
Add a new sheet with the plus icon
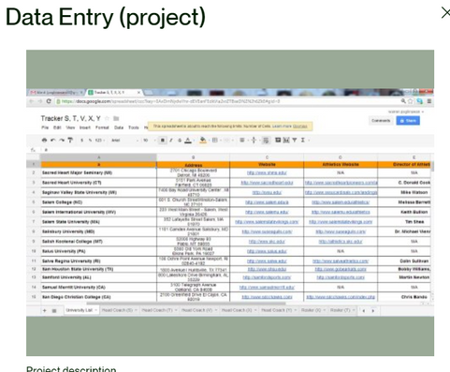point(45,310)
